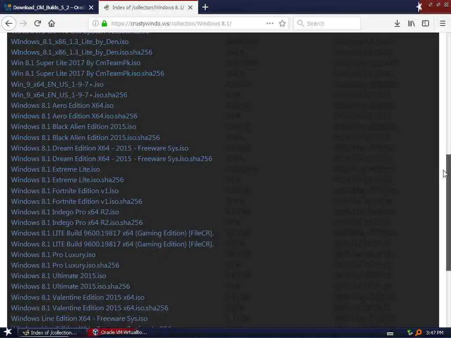Click the vertical scrollbar thumb
Viewport: 451px width, 338px height.
click(x=448, y=213)
